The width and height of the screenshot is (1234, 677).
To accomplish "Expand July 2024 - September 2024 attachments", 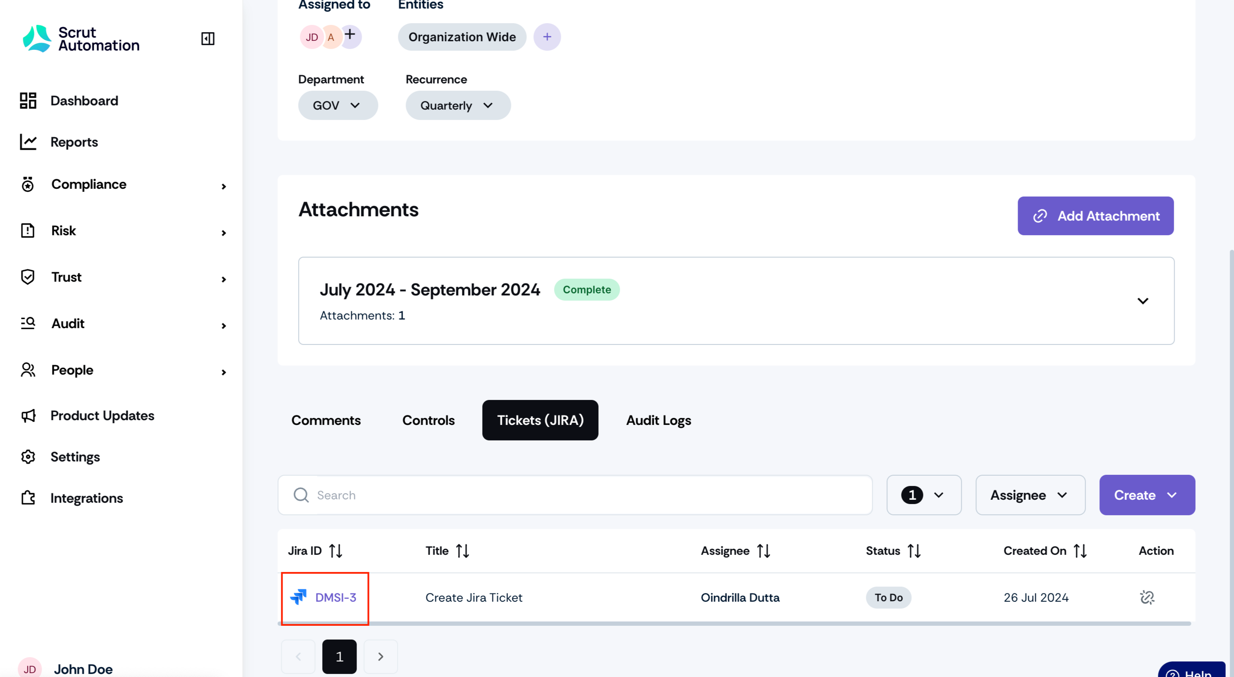I will tap(1142, 301).
